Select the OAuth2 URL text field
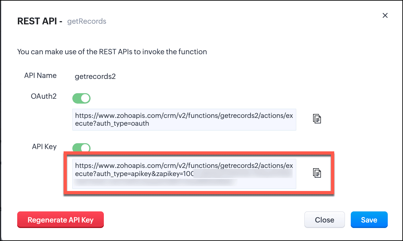 (x=184, y=120)
